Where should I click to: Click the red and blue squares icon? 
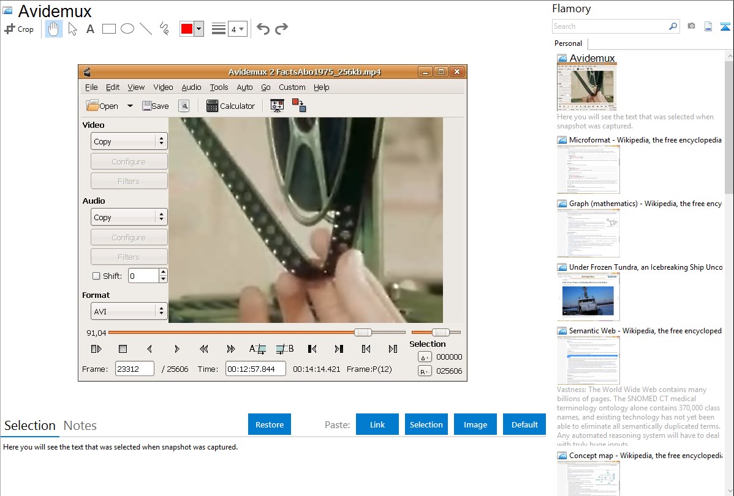point(298,106)
